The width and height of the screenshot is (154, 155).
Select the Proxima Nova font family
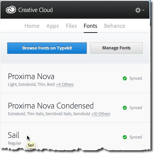[x=31, y=76]
